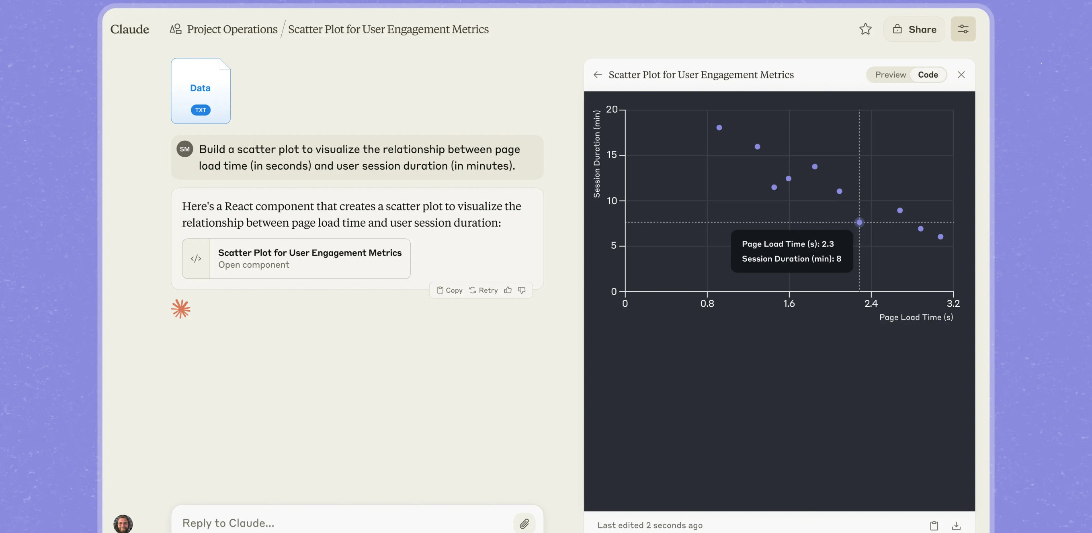This screenshot has height=533, width=1092.
Task: Click the code brackets icon on component card
Action: pyautogui.click(x=196, y=258)
